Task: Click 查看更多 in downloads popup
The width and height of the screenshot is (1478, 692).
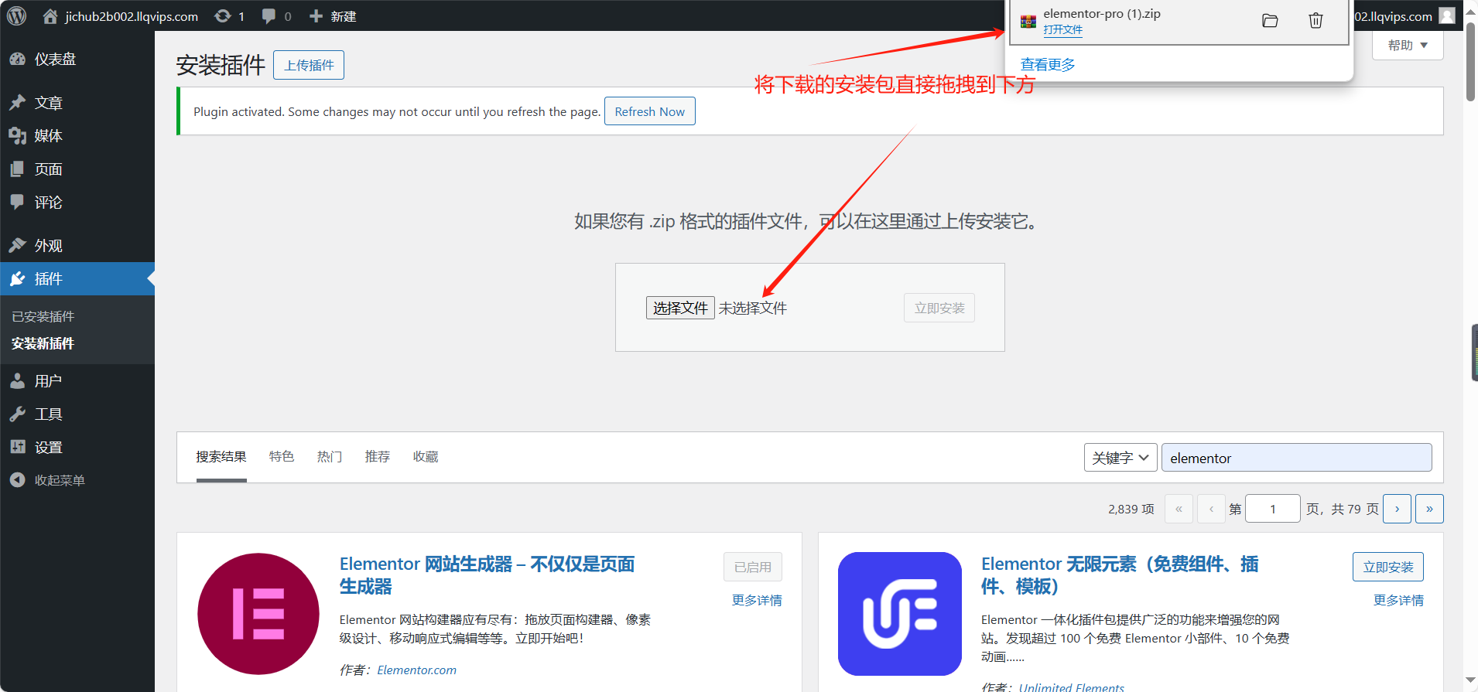Action: [1048, 65]
